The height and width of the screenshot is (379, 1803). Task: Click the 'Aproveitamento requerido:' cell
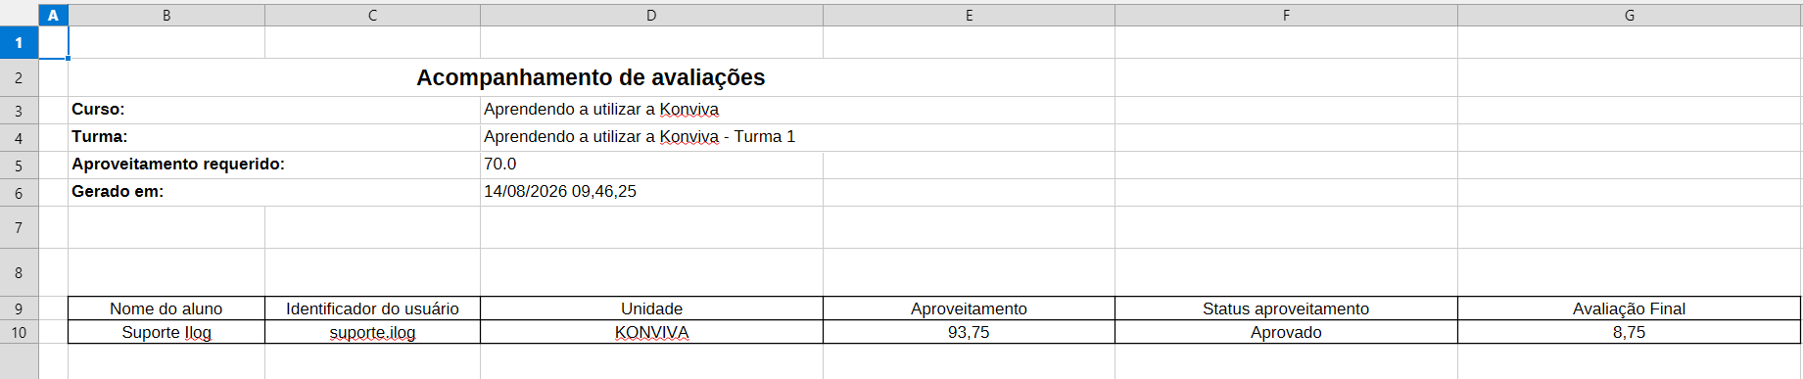pyautogui.click(x=274, y=165)
